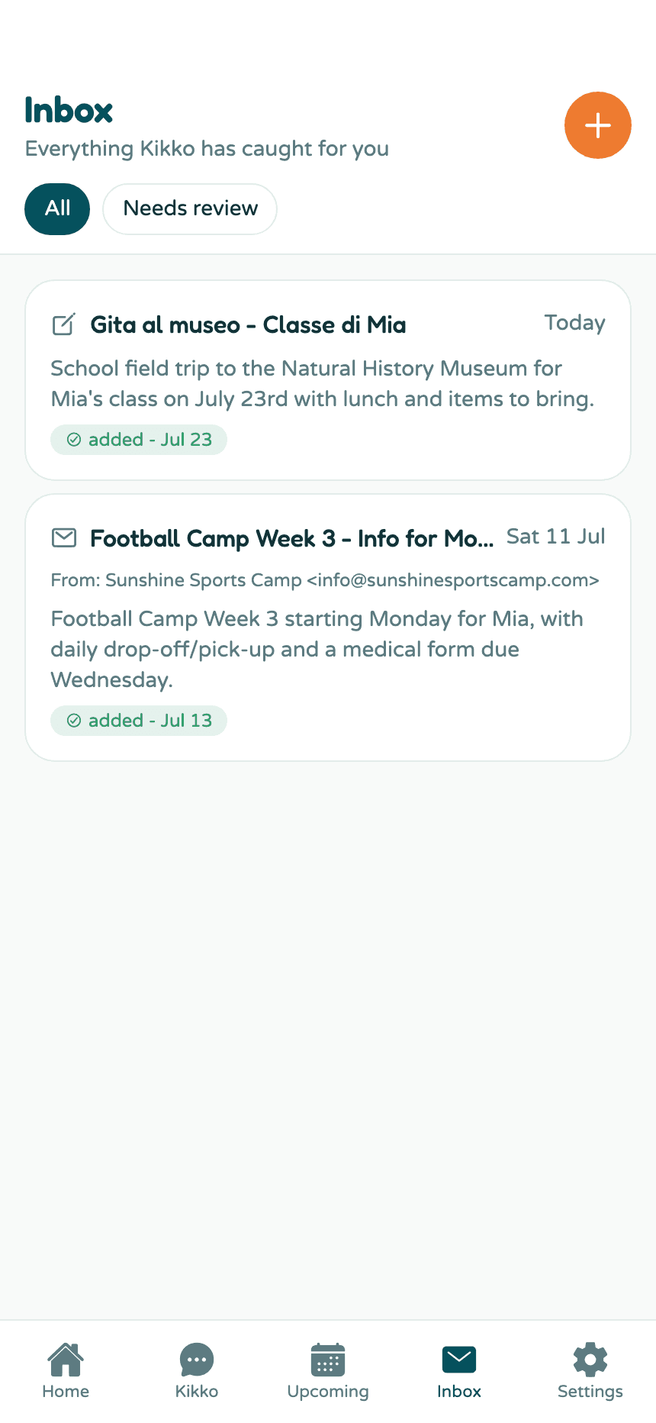Click the checkmark icon in added Jul 13 badge
Screen dimensions: 656x1423
74,721
